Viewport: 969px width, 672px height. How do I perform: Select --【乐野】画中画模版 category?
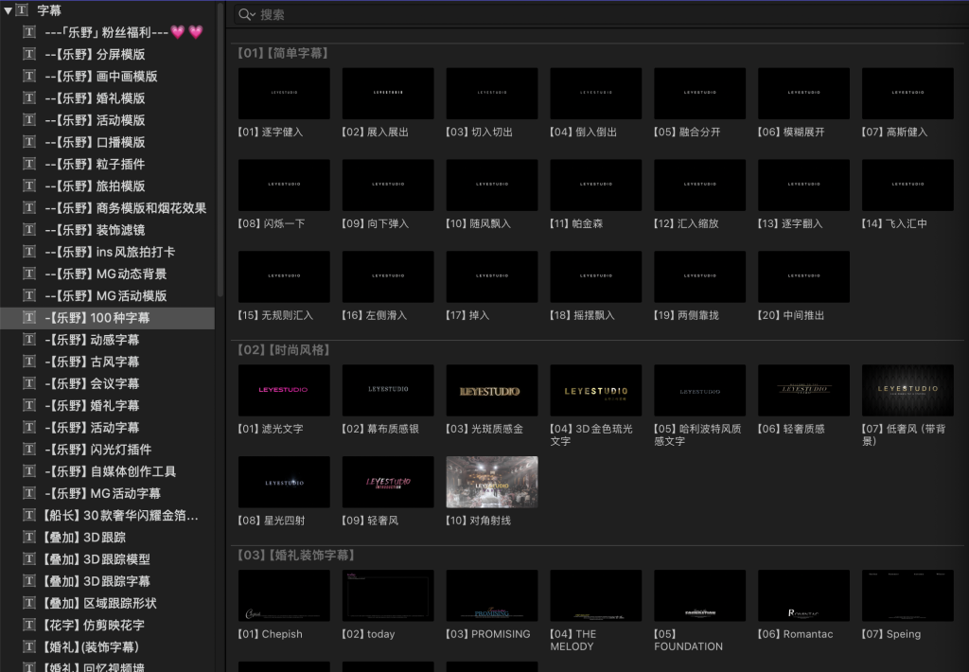click(108, 76)
